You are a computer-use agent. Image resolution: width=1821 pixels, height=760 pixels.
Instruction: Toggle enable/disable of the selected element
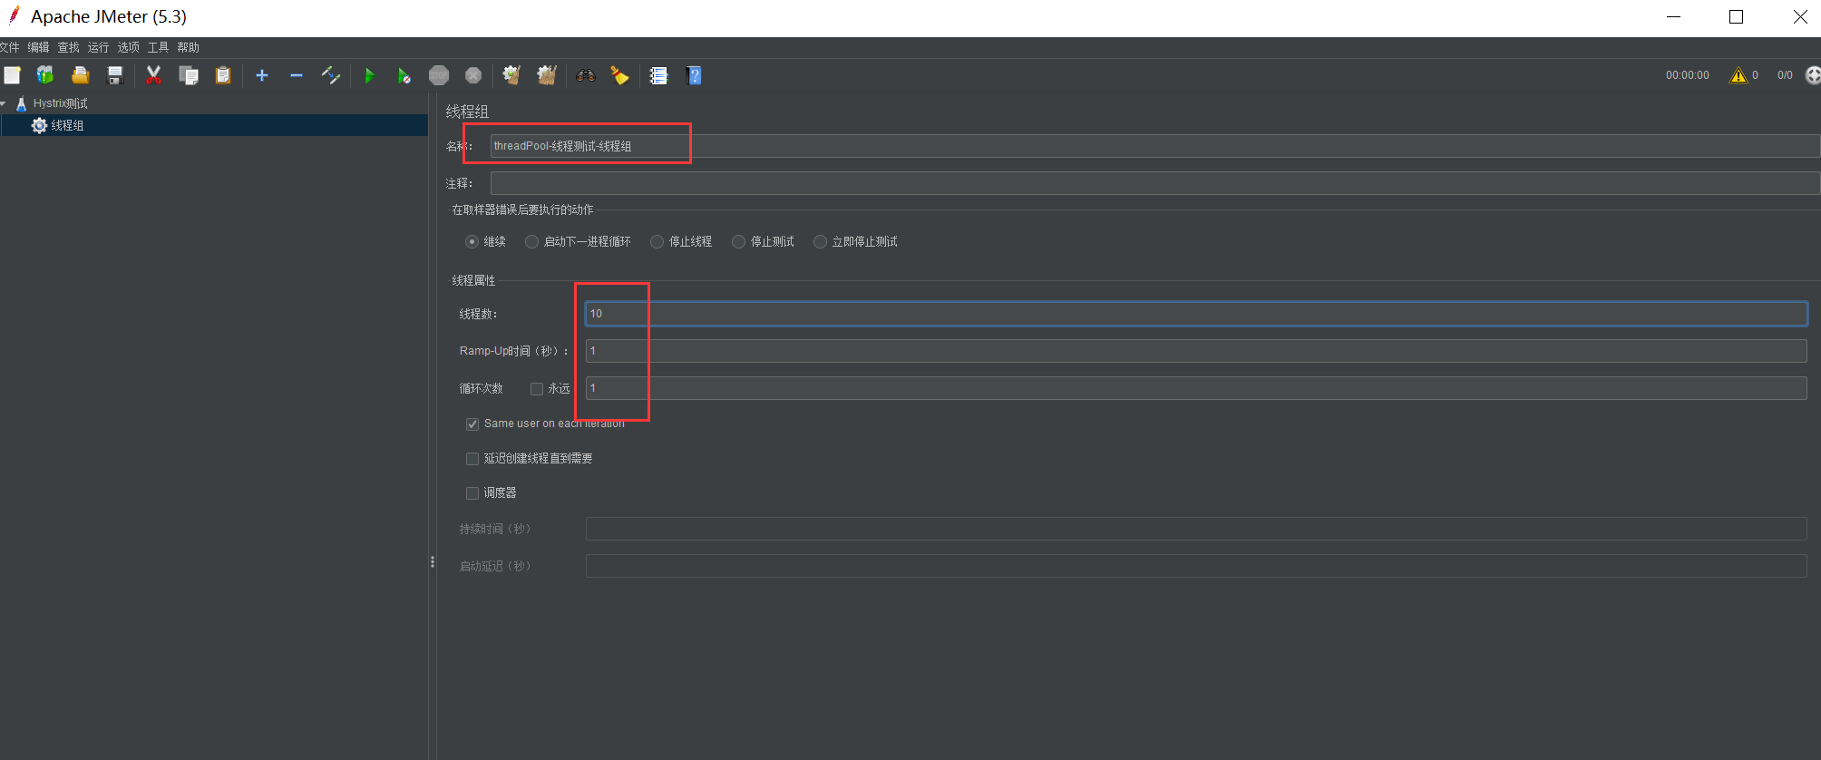click(x=331, y=75)
